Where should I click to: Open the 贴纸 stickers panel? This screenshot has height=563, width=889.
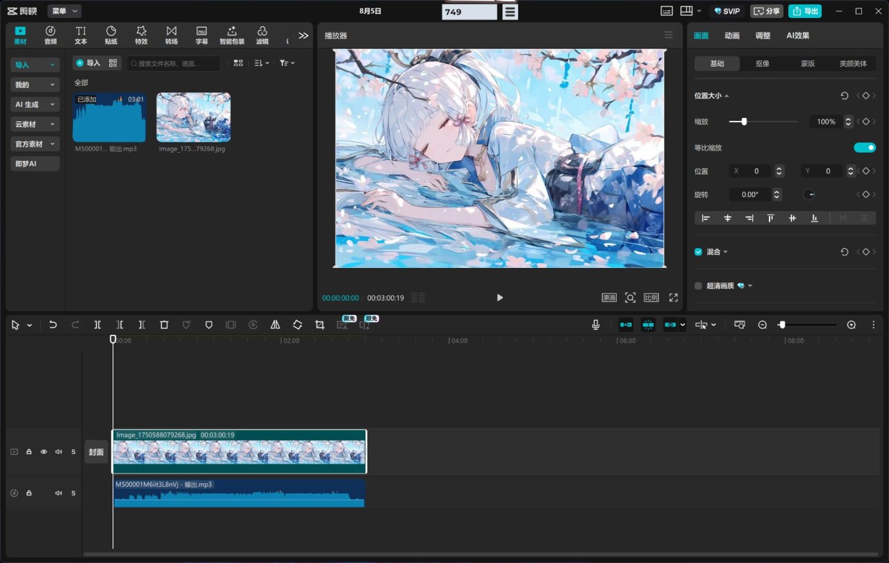point(111,35)
